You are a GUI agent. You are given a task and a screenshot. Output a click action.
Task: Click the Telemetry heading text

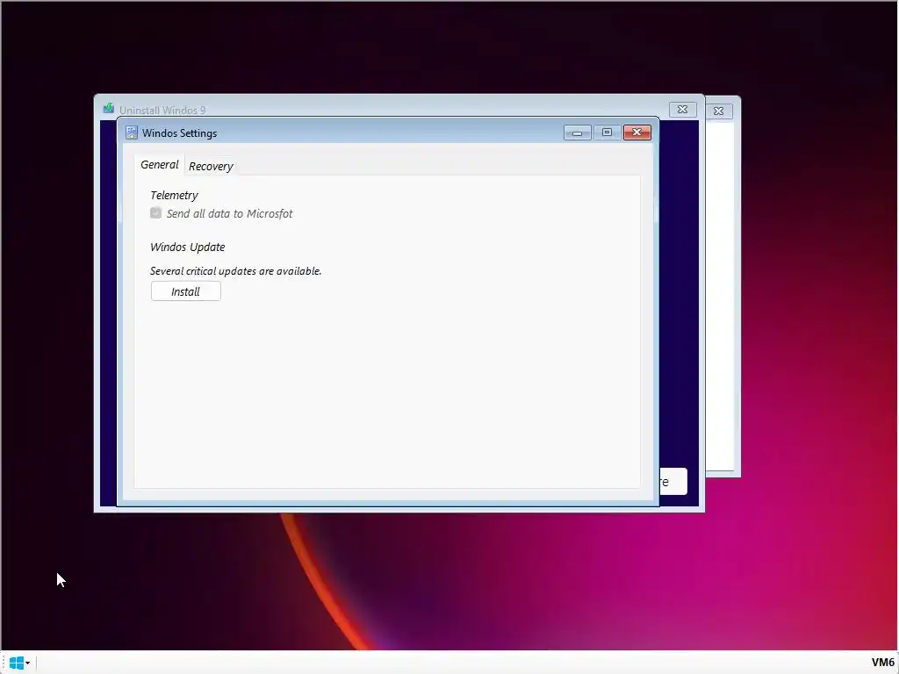tap(174, 196)
